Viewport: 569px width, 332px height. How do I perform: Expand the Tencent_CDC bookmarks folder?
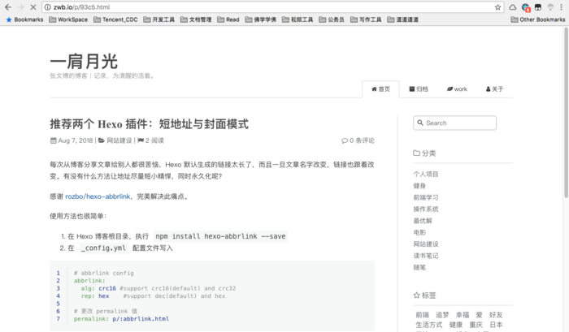115,19
